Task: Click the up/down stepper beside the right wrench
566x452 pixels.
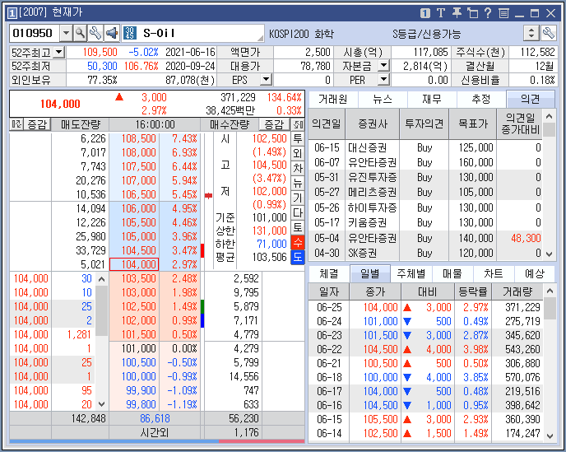Action: pyautogui.click(x=531, y=33)
